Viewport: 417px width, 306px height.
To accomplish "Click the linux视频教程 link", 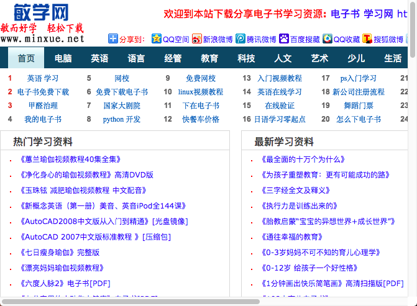I will [x=200, y=92].
